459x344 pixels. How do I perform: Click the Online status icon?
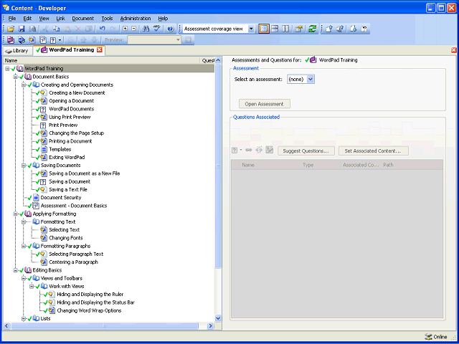428,337
